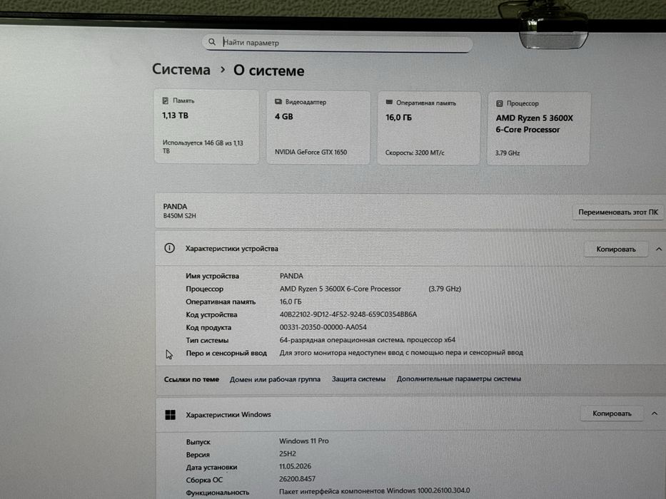
Task: Select device name value 'PANDA'
Action: coord(291,276)
